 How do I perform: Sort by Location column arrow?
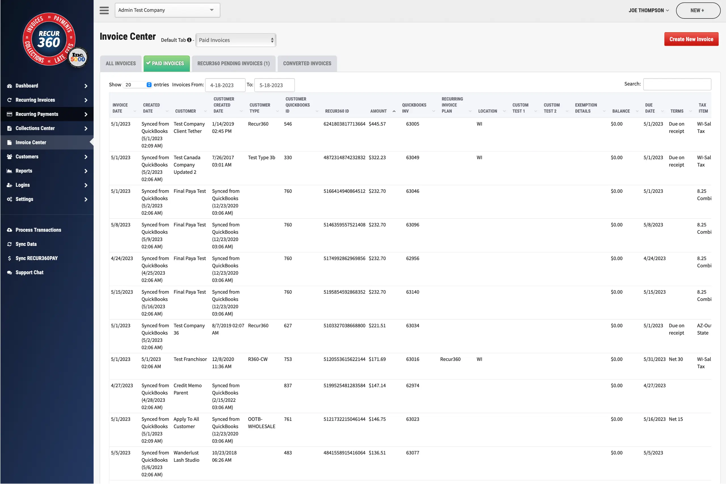click(505, 111)
